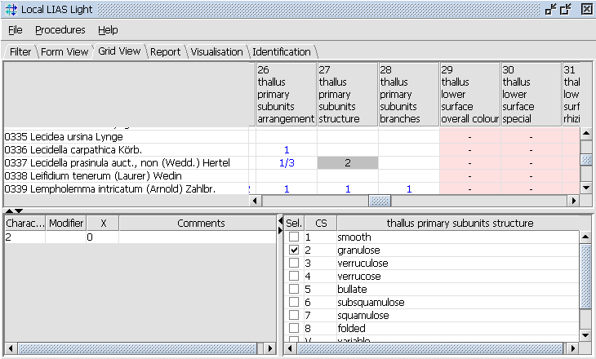
Task: Open the Procedures menu
Action: pyautogui.click(x=60, y=30)
